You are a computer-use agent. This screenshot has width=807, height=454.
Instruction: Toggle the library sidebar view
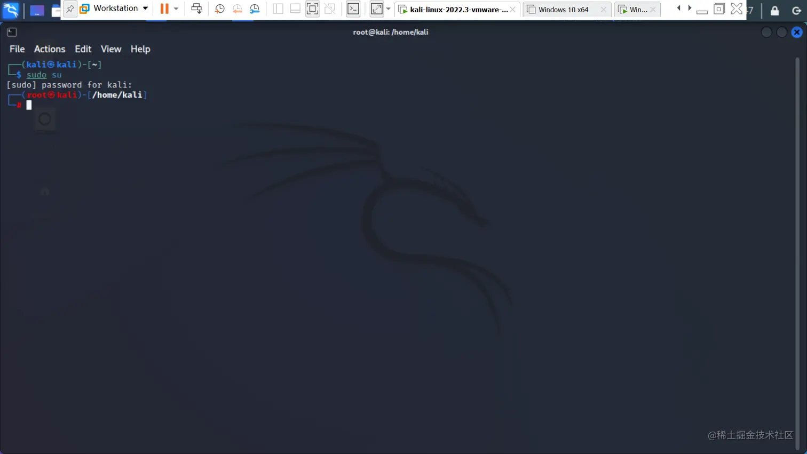[278, 9]
